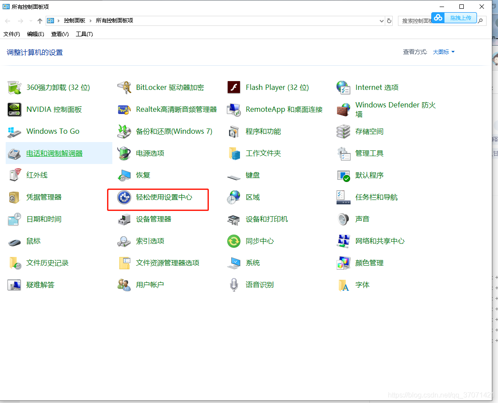Viewport: 498px width, 403px height.
Task: Open the 声音 speaker icon
Action: point(343,219)
